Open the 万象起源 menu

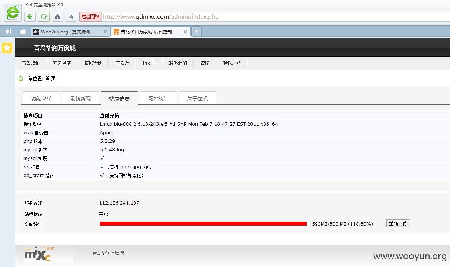[31, 63]
